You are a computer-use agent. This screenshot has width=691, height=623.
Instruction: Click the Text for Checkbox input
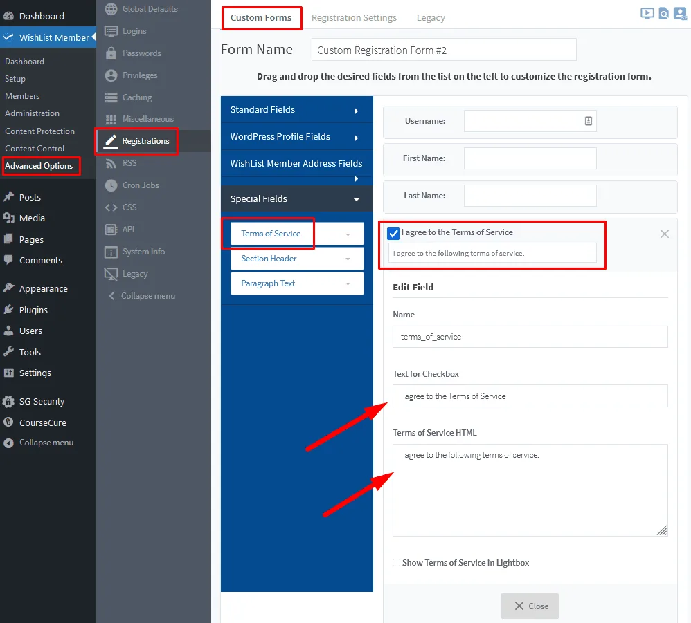pyautogui.click(x=530, y=396)
